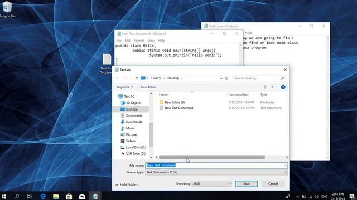Open the View menu in New Text Document Notepad
This screenshot has width=357, height=200.
(151, 41)
